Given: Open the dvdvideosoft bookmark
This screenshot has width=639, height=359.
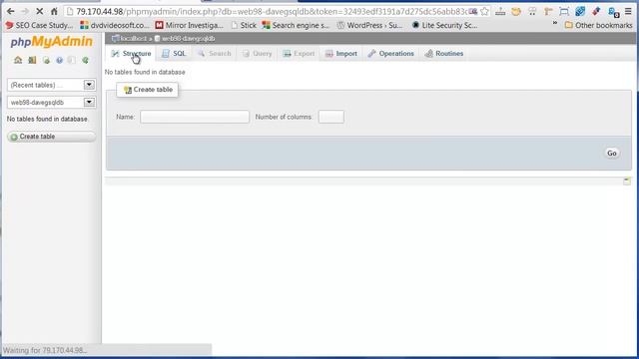Looking at the screenshot, I should [115, 25].
